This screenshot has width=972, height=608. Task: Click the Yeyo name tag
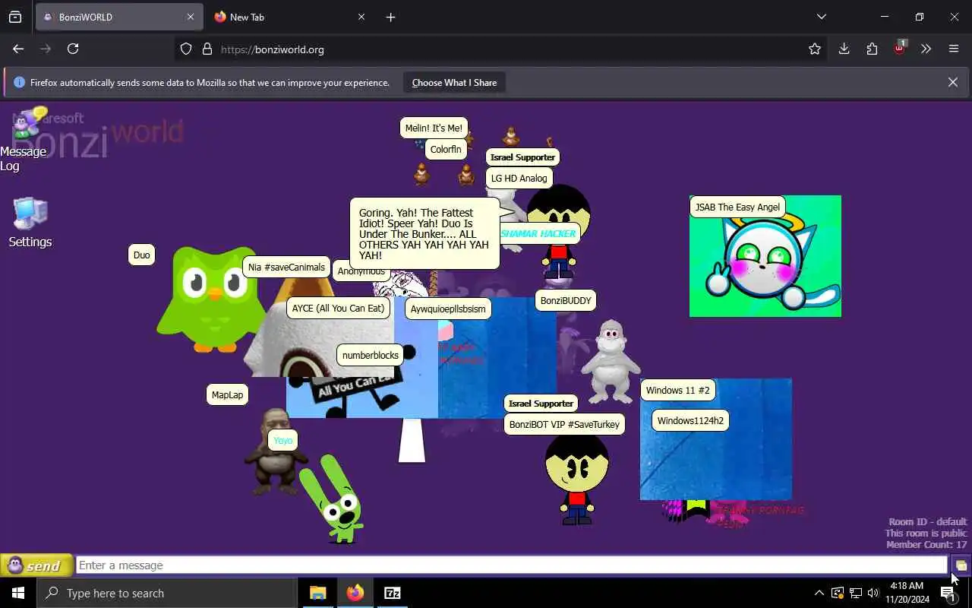[x=282, y=440]
